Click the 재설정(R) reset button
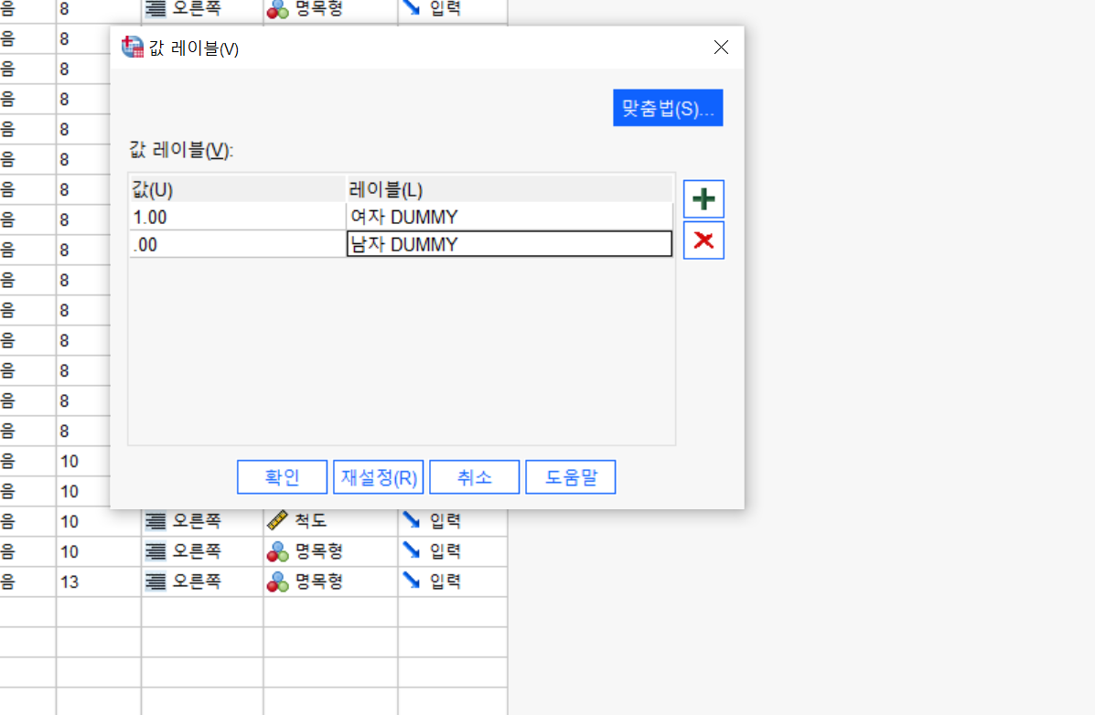Image resolution: width=1095 pixels, height=715 pixels. pos(379,477)
